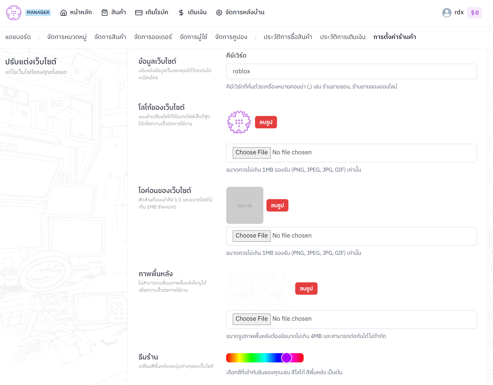Click the theme hue color slider handle

tap(287, 358)
